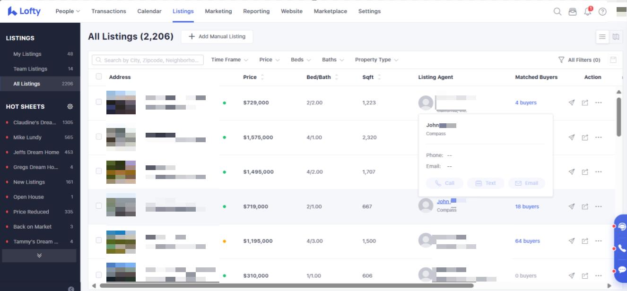Open Hot Sheets settings gear
The height and width of the screenshot is (291, 627).
70,107
